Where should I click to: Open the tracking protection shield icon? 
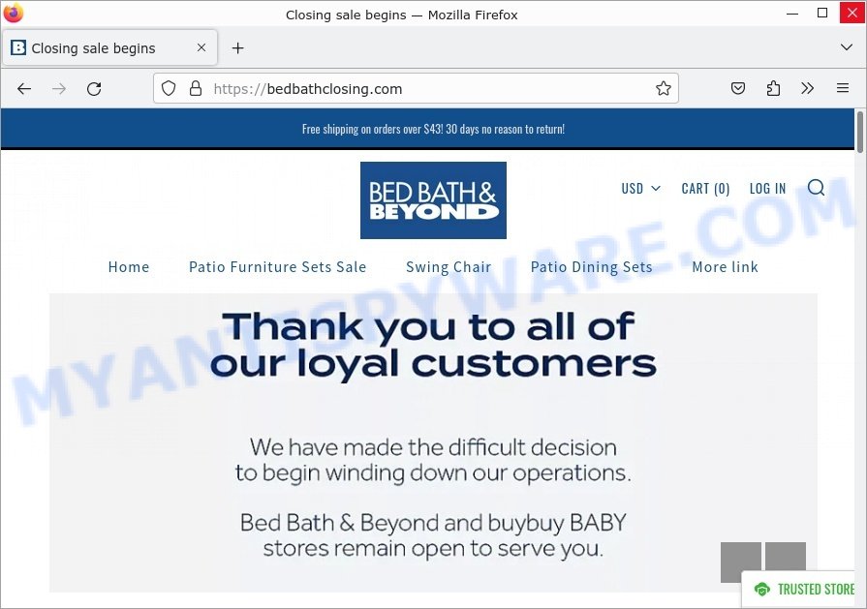[x=169, y=88]
